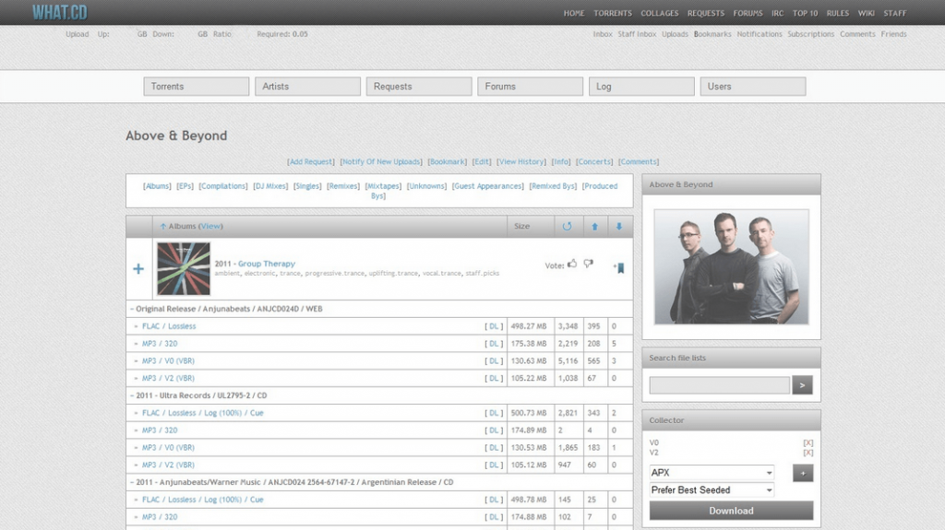This screenshot has height=530, width=945.
Task: Open the Group Therapy album link
Action: coord(267,264)
